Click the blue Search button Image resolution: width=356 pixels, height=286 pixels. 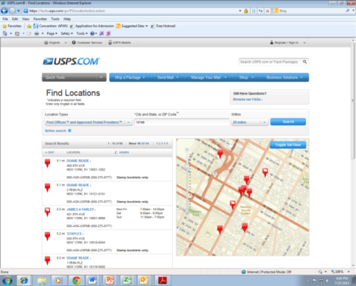(288, 121)
